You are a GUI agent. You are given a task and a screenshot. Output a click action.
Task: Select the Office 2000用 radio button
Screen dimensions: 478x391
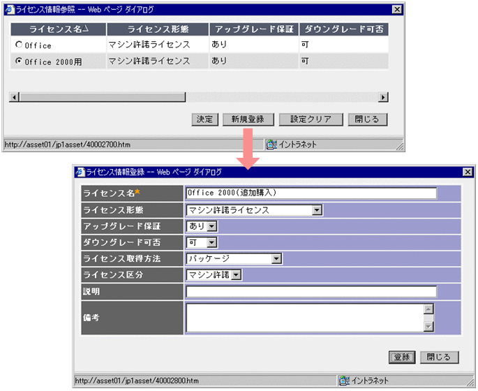(19, 61)
